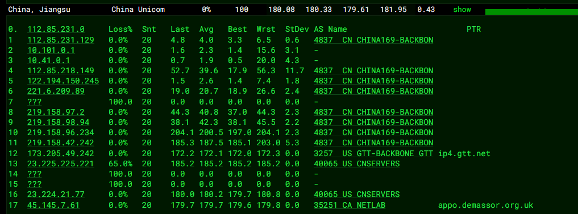
Task: Click the ??? link on hop 15
Action: tap(34, 184)
